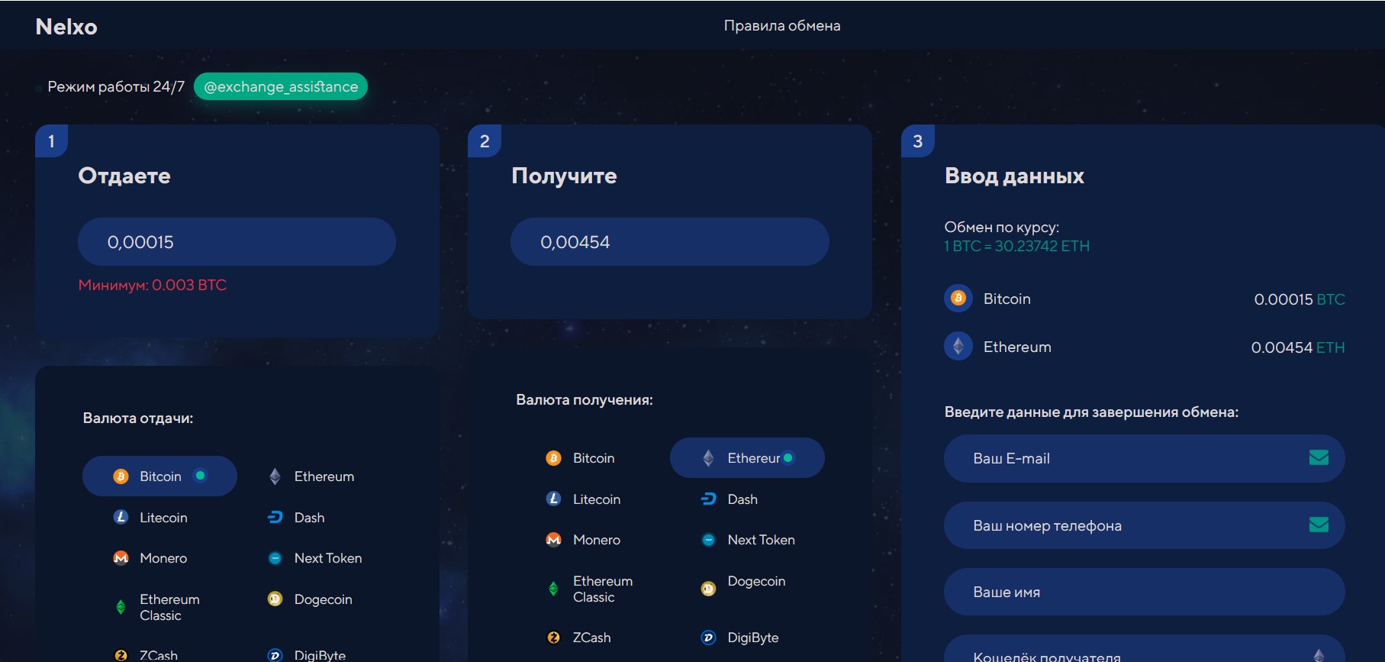The image size is (1385, 662).
Task: Click ZCash icon in receive currency list
Action: click(x=553, y=638)
